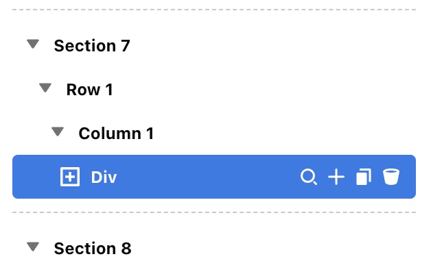Image resolution: width=431 pixels, height=274 pixels.
Task: Click the dashed divider above Section 8
Action: point(214,212)
